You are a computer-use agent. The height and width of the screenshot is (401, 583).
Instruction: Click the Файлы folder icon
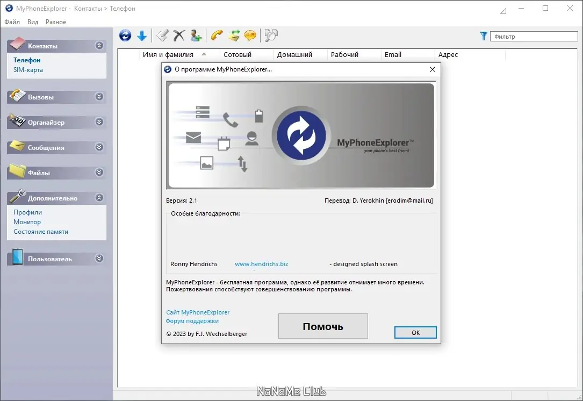17,171
